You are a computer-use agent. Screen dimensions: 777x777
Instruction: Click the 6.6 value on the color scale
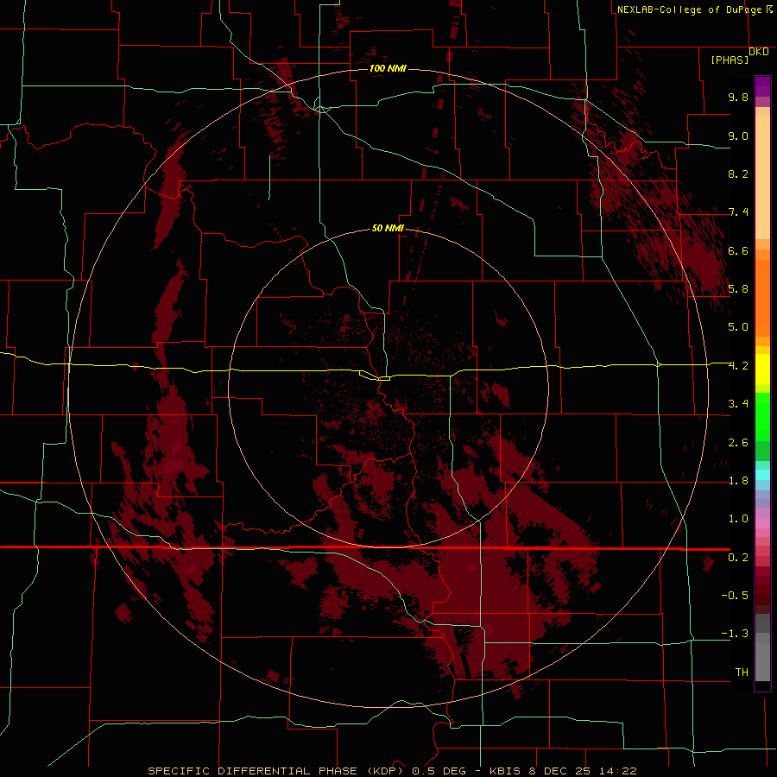[x=738, y=250]
